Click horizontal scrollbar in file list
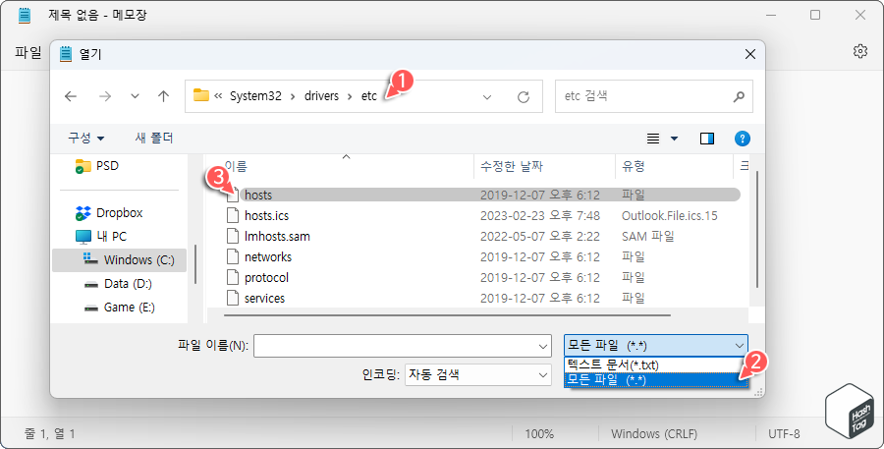Viewport: 884px width, 449px height. tap(447, 315)
